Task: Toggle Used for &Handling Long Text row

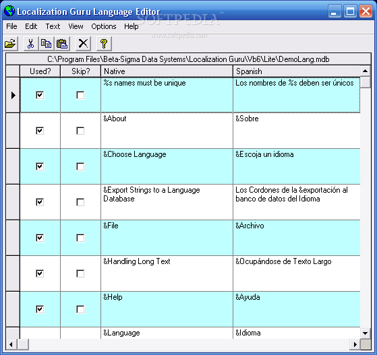Action: [x=40, y=273]
